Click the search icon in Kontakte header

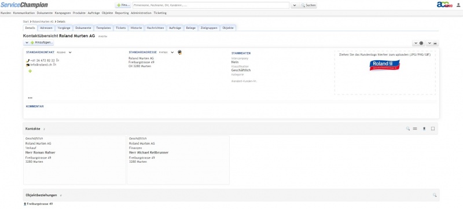(x=408, y=129)
